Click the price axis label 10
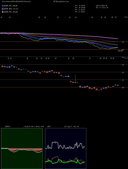The width and height of the screenshot is (128, 169). (x=123, y=88)
